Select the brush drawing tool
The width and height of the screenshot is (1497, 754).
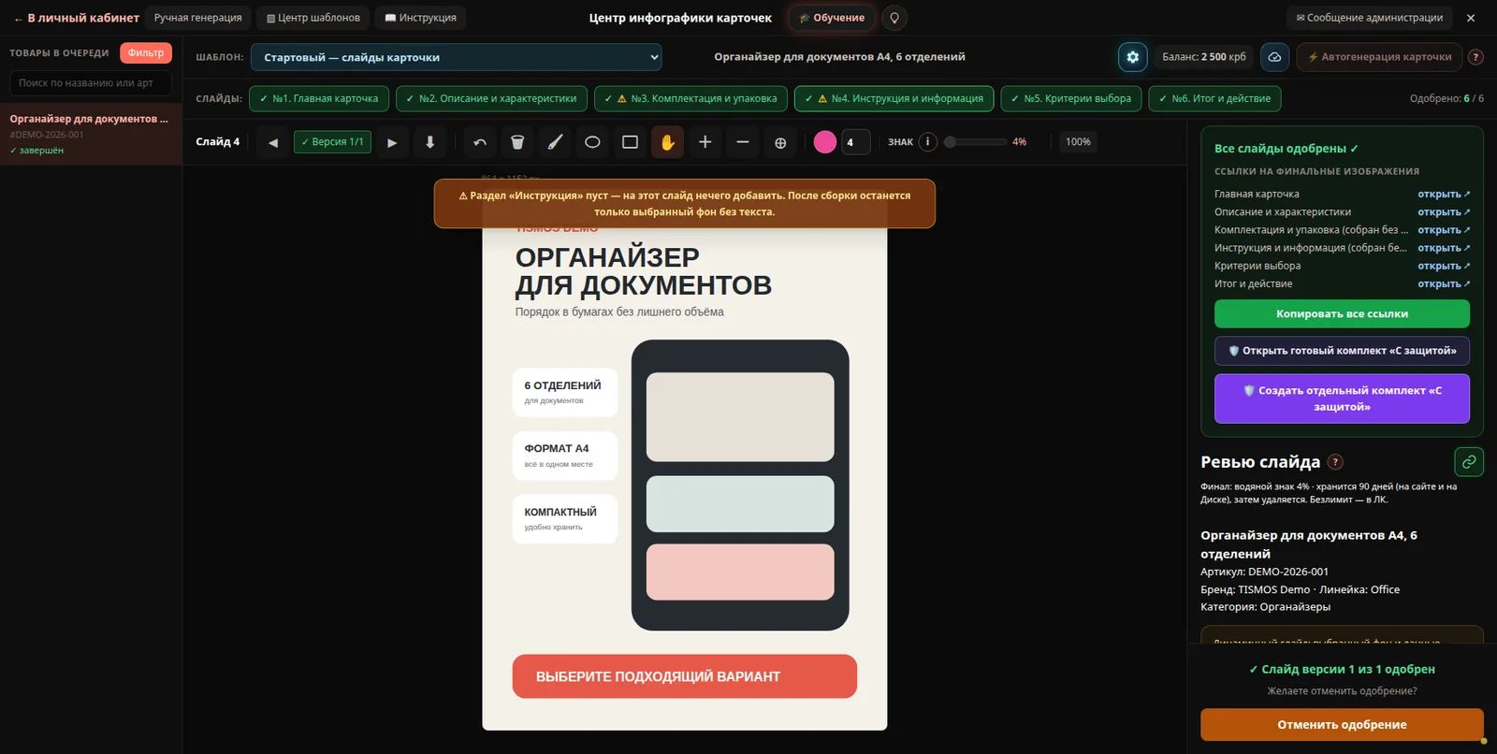(x=555, y=142)
